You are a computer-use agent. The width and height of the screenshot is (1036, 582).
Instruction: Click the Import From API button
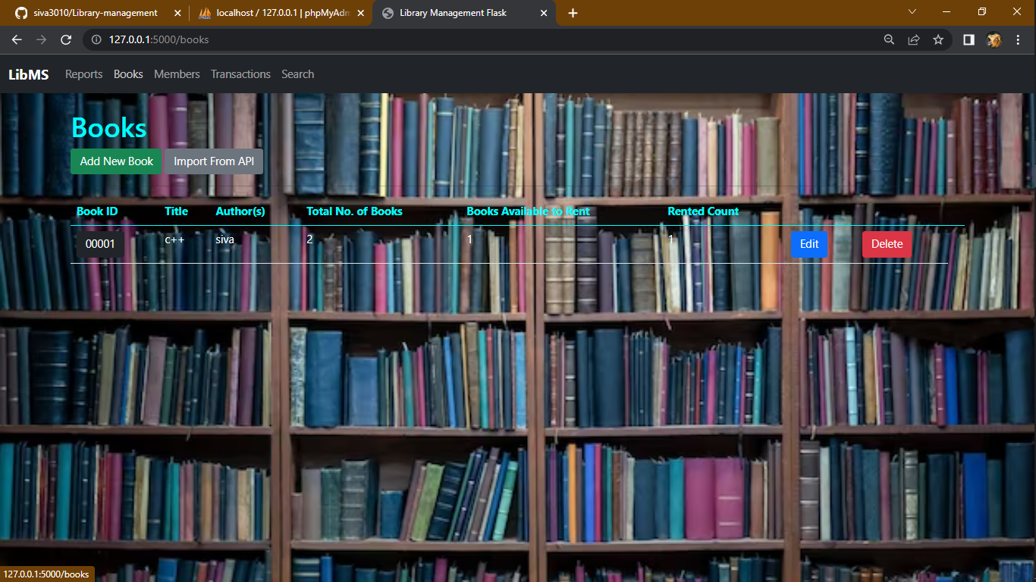213,161
